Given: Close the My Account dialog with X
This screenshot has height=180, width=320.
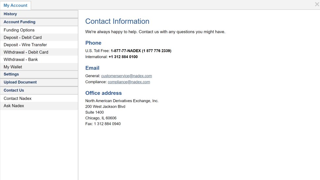Looking at the screenshot, I should point(317,4).
